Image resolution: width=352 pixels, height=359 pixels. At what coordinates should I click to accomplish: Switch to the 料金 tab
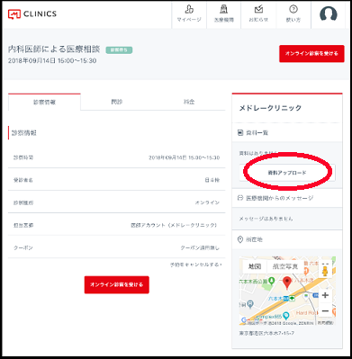click(x=189, y=102)
